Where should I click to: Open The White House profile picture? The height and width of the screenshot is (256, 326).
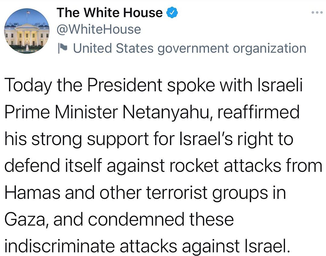pyautogui.click(x=27, y=31)
